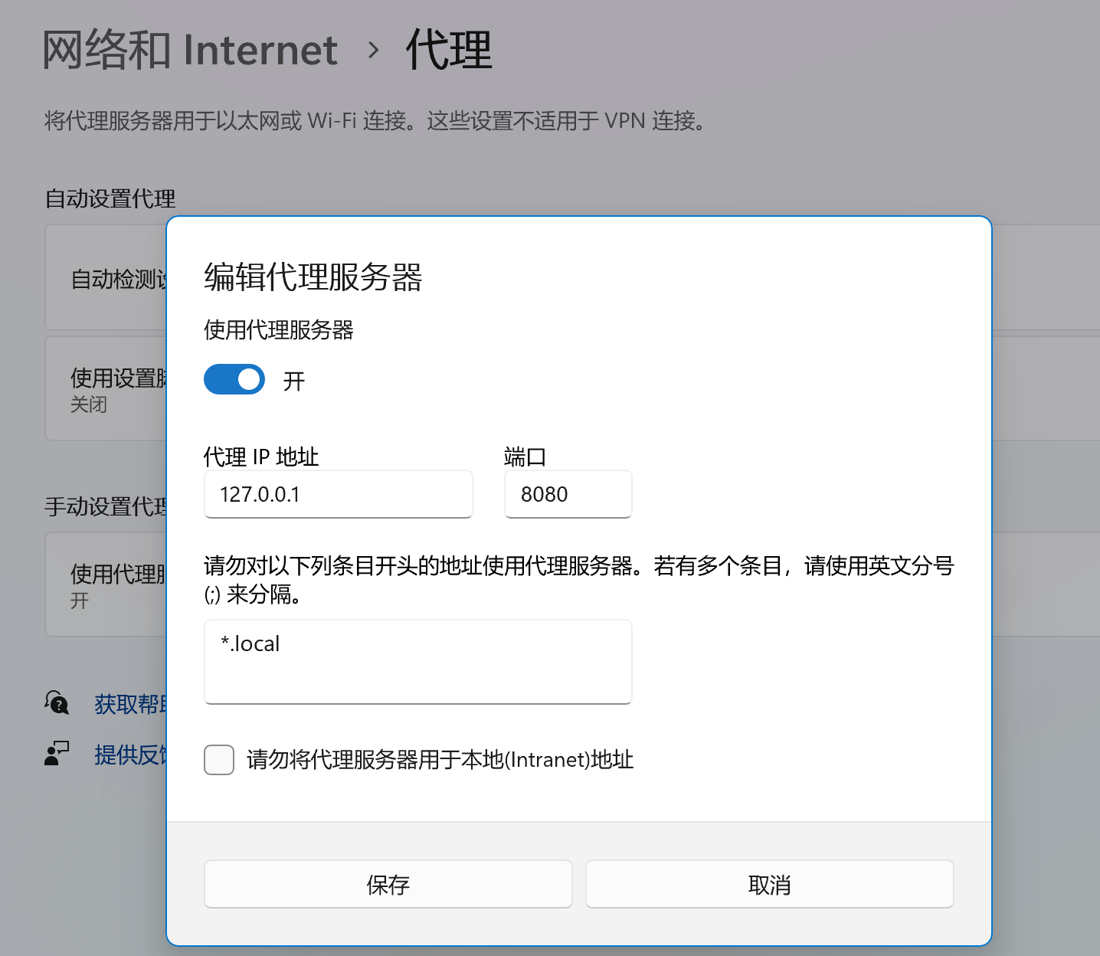Open the 网络和 Internet breadcrumb link
Viewport: 1100px width, 956px height.
tap(190, 51)
